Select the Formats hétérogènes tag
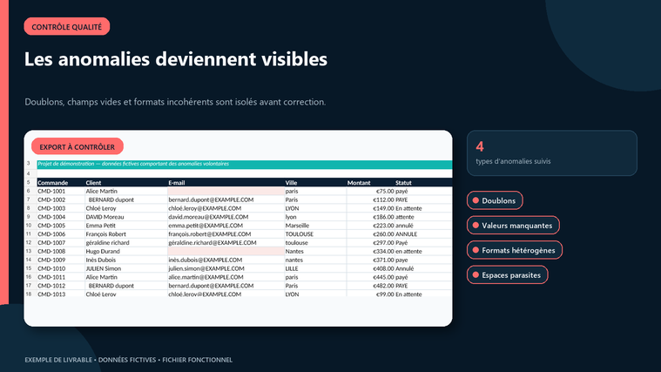This screenshot has width=661, height=372. click(x=515, y=250)
